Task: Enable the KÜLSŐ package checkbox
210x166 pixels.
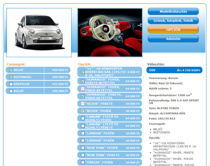Action: (11, 91)
